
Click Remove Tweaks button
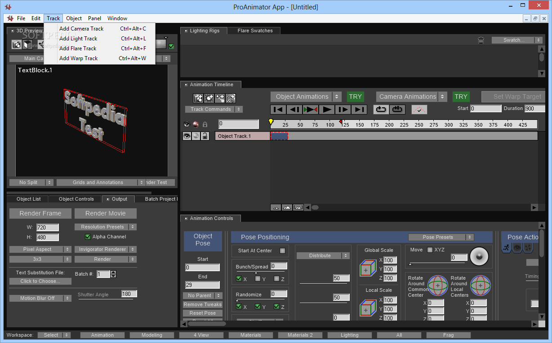[x=203, y=304]
